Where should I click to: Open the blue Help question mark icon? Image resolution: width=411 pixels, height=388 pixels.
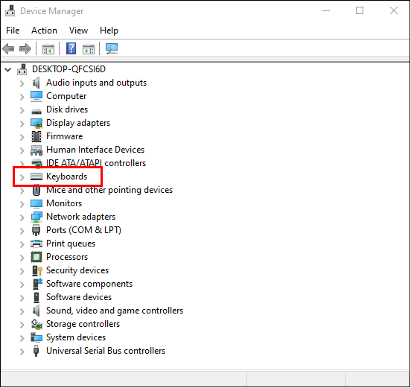pyautogui.click(x=71, y=48)
